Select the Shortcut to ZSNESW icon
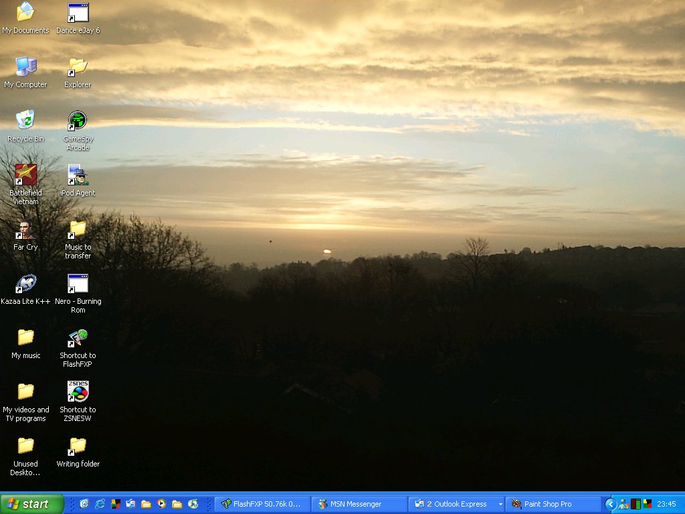This screenshot has height=514, width=685. [x=78, y=392]
